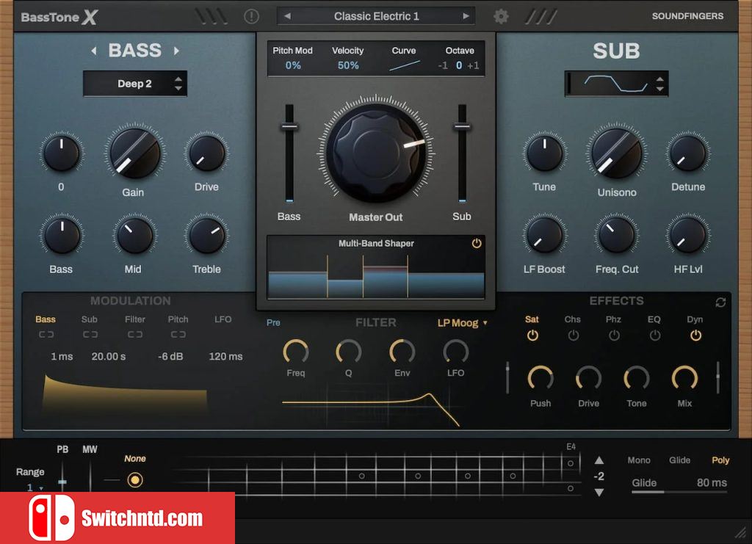
Task: Click the Treble knob
Action: coord(206,236)
